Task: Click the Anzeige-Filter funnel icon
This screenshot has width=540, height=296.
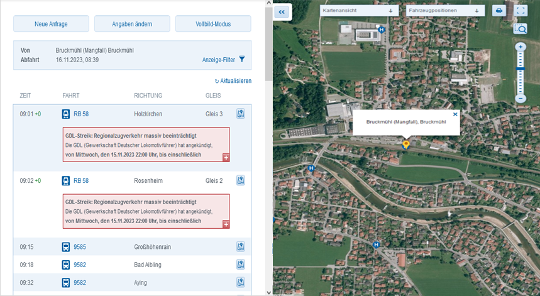Action: 242,60
